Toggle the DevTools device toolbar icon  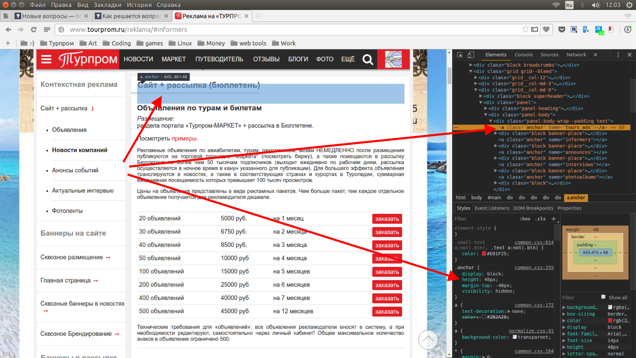tap(471, 55)
